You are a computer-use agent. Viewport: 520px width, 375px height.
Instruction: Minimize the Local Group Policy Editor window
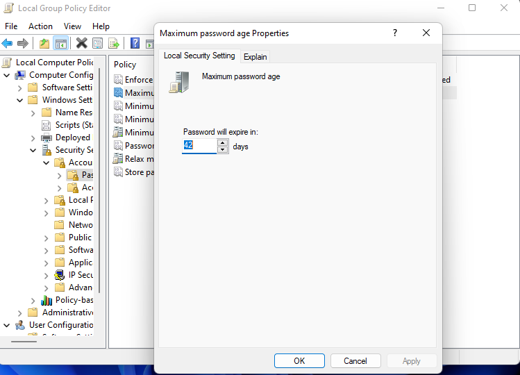[x=441, y=8]
